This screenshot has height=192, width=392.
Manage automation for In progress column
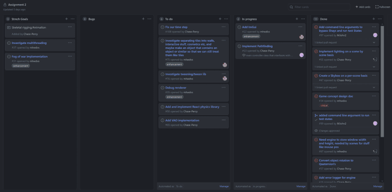click(x=301, y=186)
